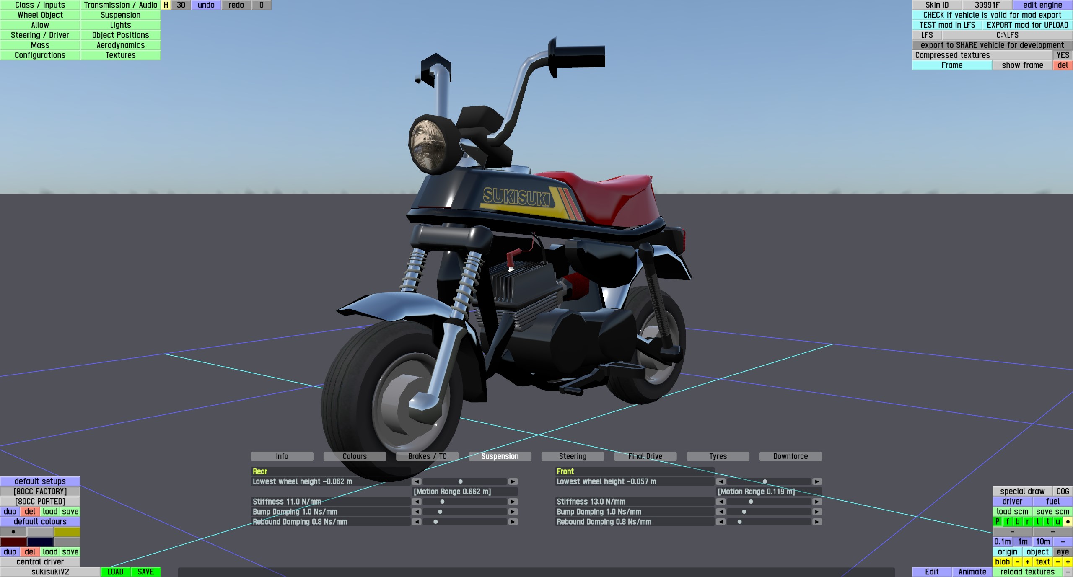Image resolution: width=1073 pixels, height=577 pixels.
Task: Expand the Configurations section
Action: [x=40, y=55]
